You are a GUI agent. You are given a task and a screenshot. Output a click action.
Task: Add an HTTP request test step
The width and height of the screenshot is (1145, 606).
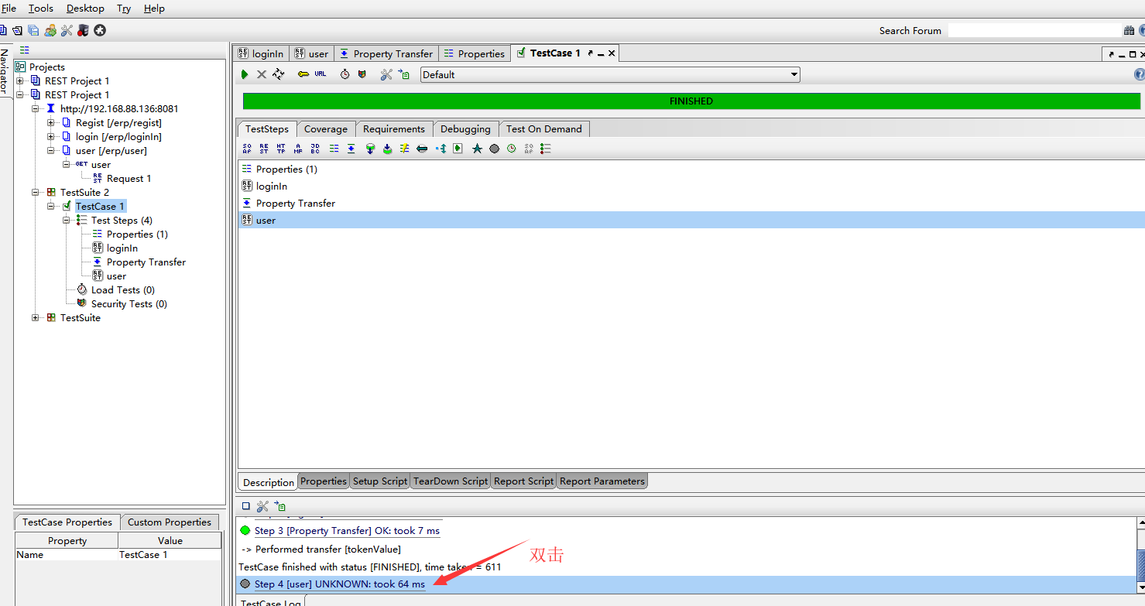[x=281, y=149]
